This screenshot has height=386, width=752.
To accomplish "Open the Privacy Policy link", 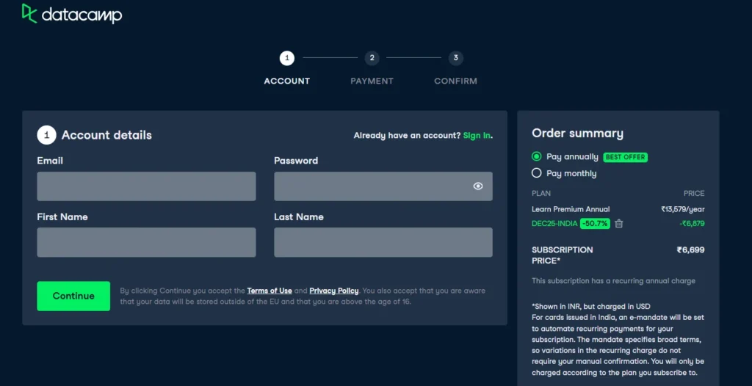I will 334,291.
